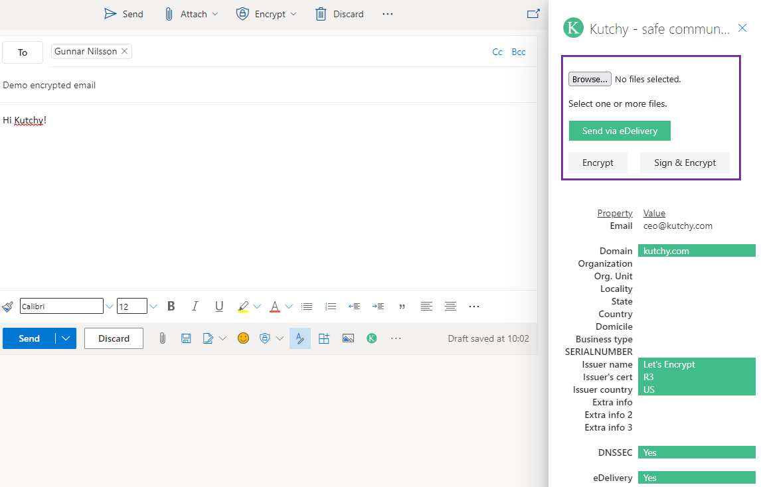The height and width of the screenshot is (487, 761).
Task: Click the Calibri font name box
Action: pos(61,306)
